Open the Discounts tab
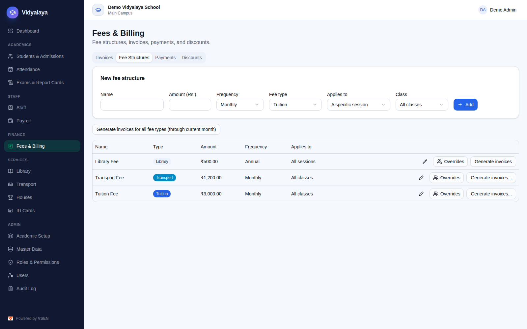 192,58
